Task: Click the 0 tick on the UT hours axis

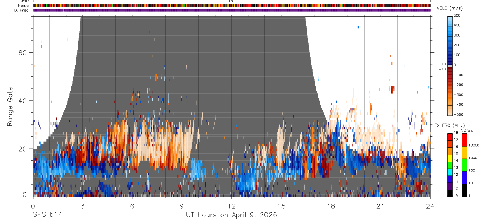Action: 33,206
